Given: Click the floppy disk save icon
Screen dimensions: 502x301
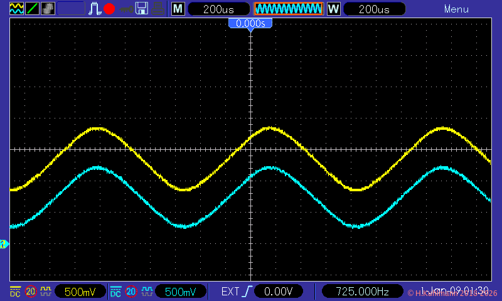Looking at the screenshot, I should click(x=142, y=9).
